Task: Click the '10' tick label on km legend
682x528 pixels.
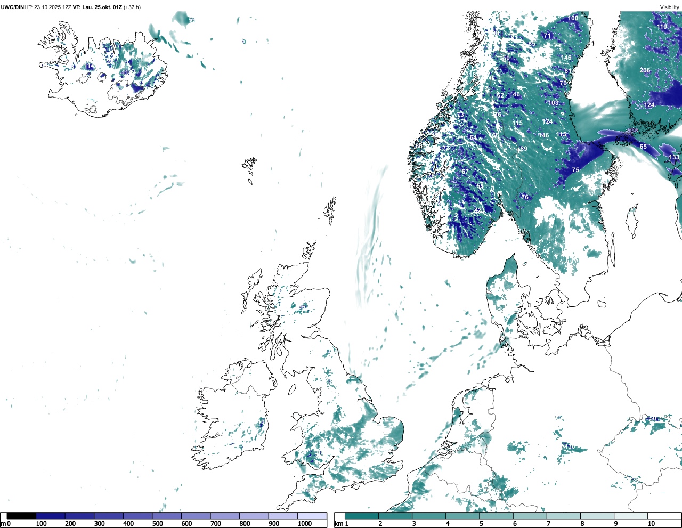Action: coord(651,524)
